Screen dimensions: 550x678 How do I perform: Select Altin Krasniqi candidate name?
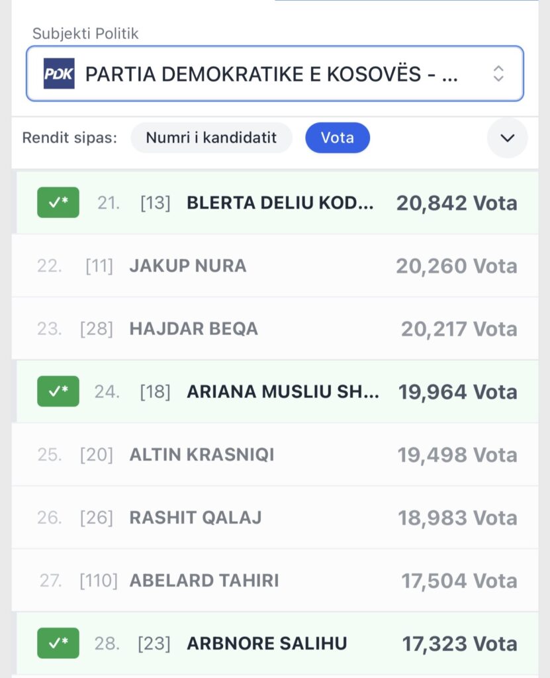click(x=202, y=455)
